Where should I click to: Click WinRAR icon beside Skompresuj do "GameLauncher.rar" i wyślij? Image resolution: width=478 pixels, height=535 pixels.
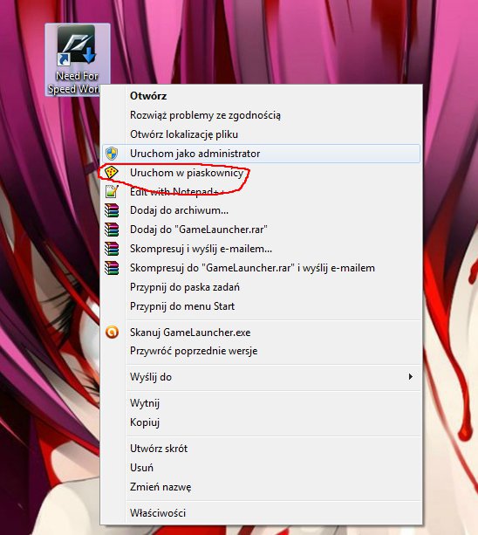point(112,268)
